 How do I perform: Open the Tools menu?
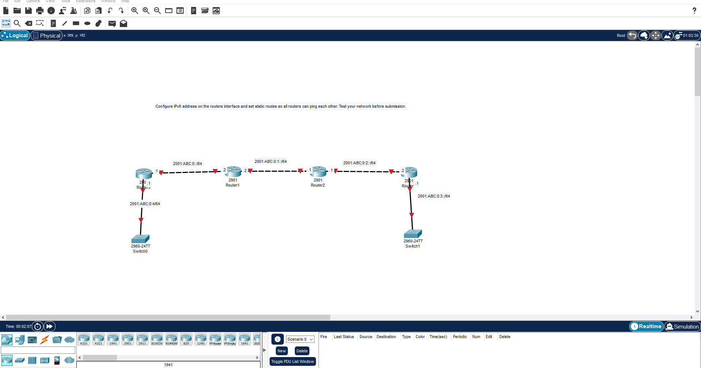pyautogui.click(x=65, y=1)
